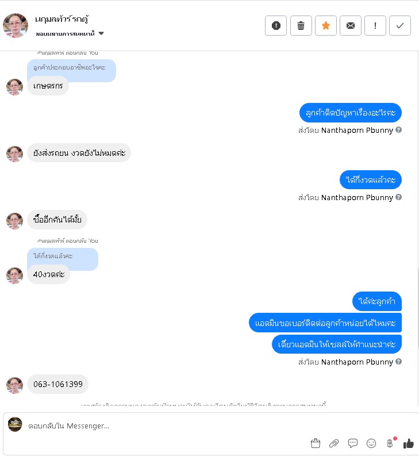Click the quoted reply bubble above 40 installments
Image resolution: width=419 pixels, height=456 pixels.
63,256
